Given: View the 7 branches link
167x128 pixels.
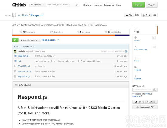Looking at the screenshot, I should tap(56, 32).
